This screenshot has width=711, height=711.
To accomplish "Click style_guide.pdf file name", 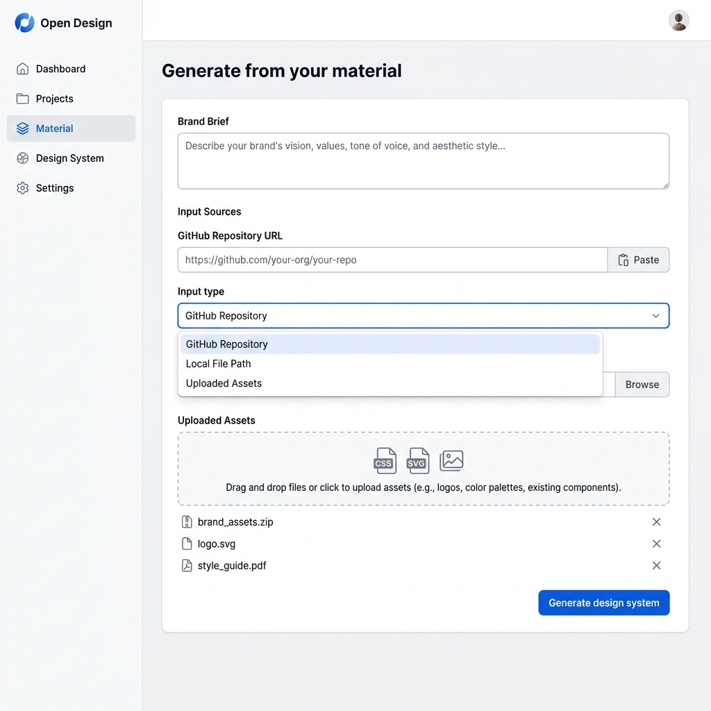I will click(232, 565).
